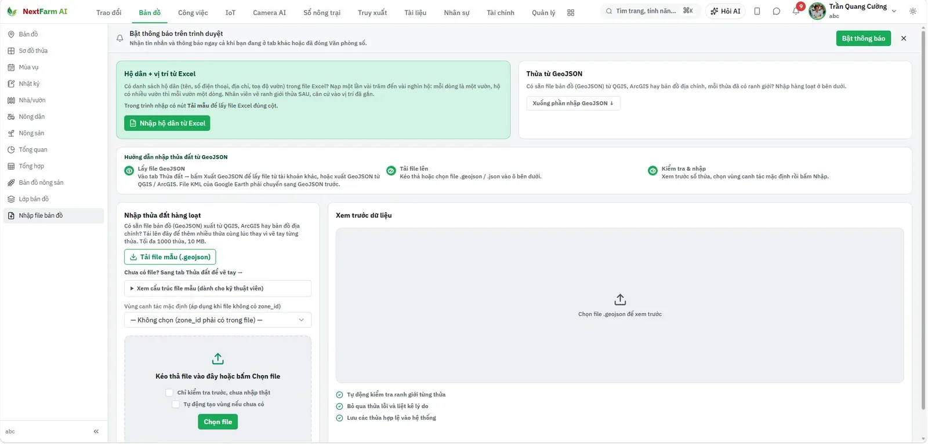Enable 'Chỉ kiểm tra trước, chưa nhập thật' checkbox
The width and height of the screenshot is (928, 444).
[x=169, y=392]
